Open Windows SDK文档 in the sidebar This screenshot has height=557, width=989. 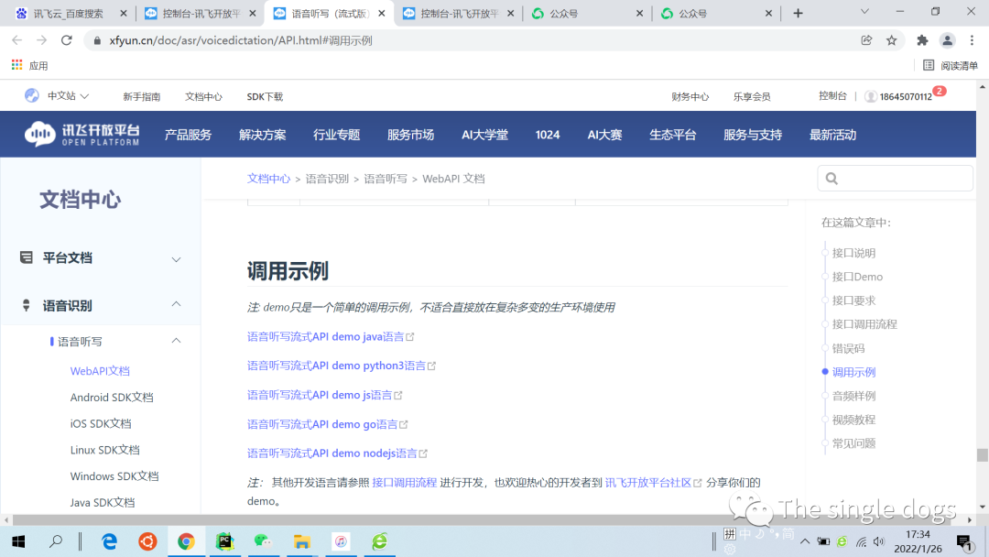coord(114,476)
